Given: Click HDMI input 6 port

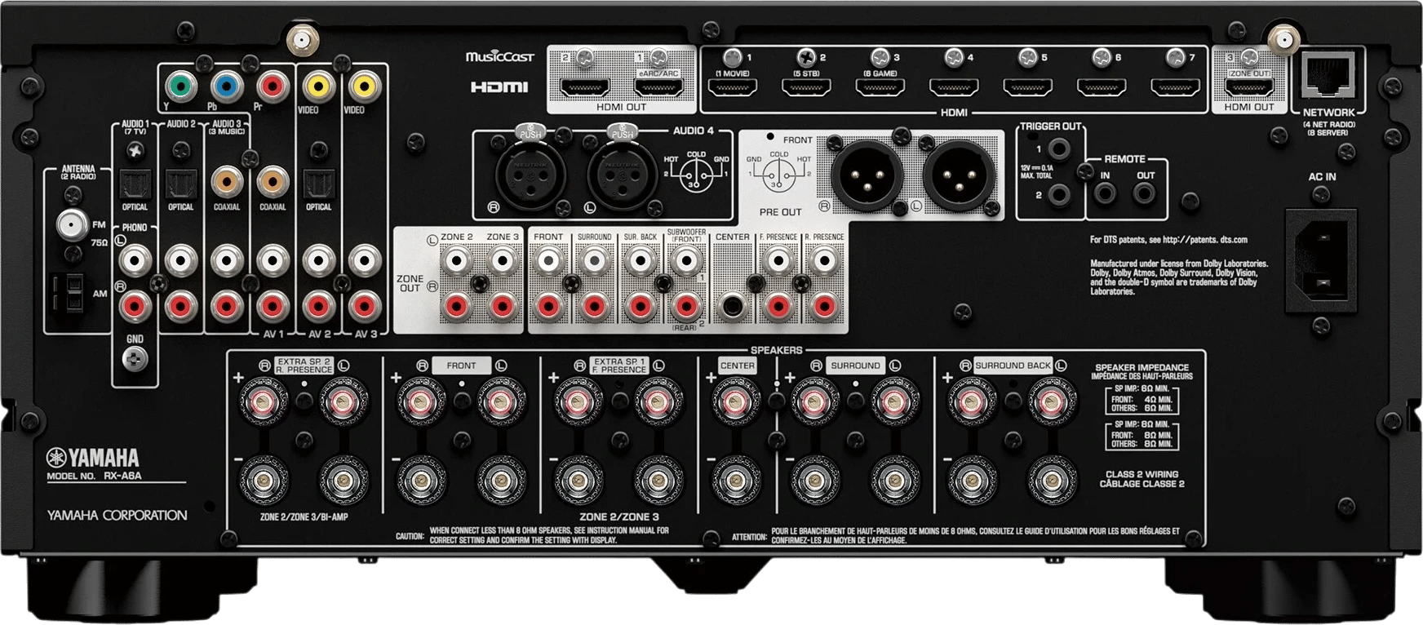Looking at the screenshot, I should 1102,86.
